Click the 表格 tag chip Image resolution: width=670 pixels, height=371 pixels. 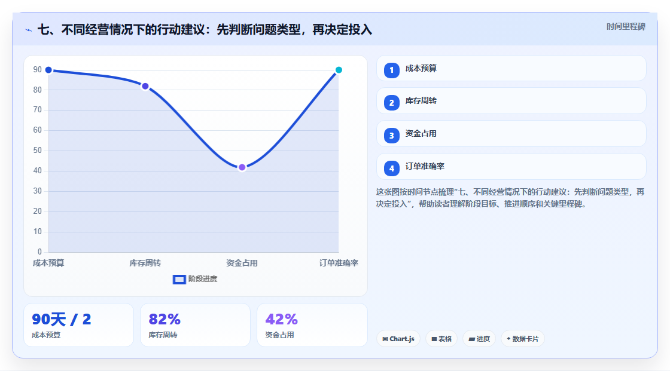[441, 339]
